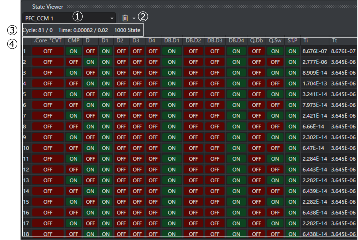Click the 1000 State status text
358x240 pixels.
tap(127, 30)
